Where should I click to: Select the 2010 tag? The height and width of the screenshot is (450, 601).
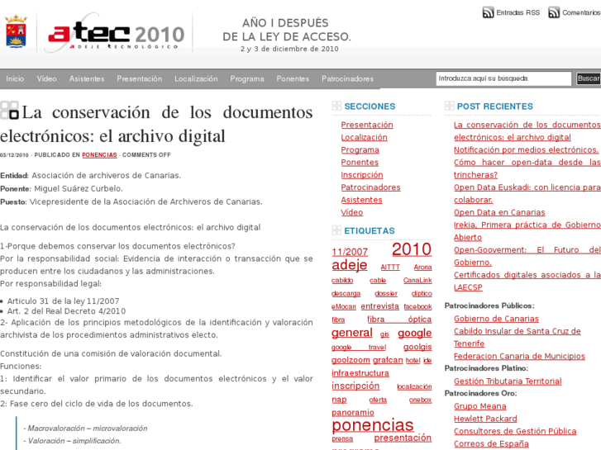click(x=412, y=249)
